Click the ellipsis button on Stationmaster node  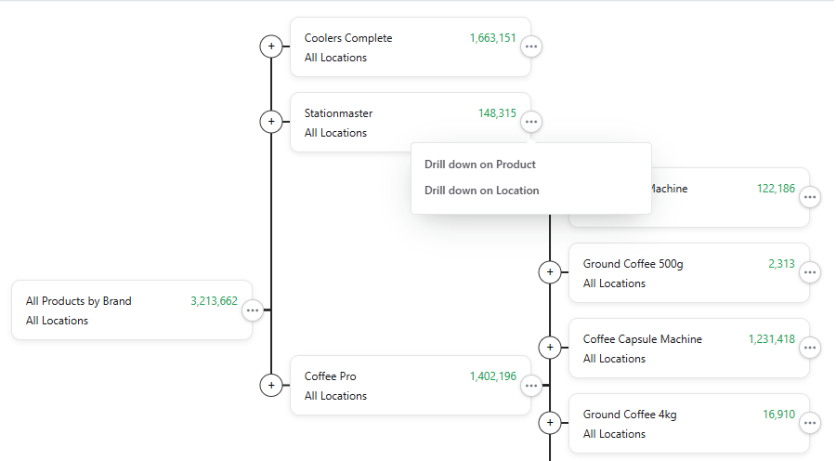[x=531, y=122]
